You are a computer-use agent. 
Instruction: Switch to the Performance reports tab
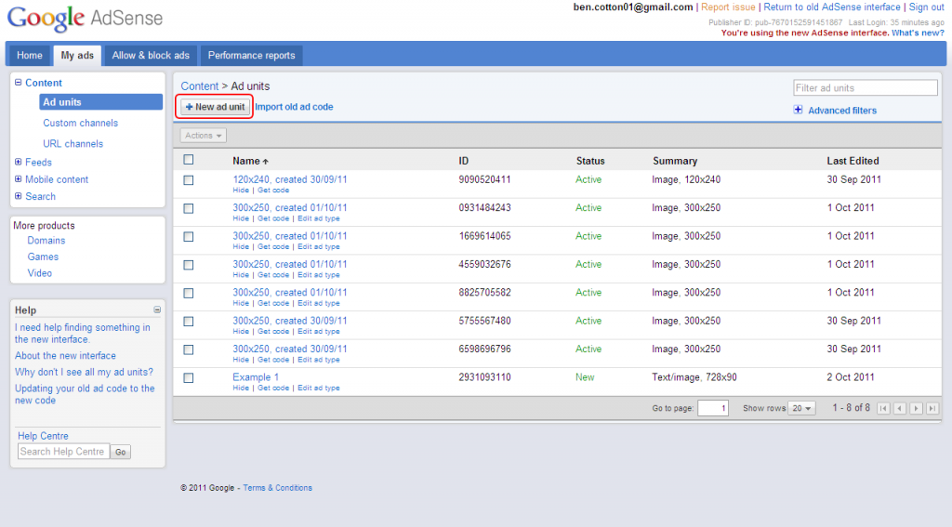pyautogui.click(x=251, y=56)
